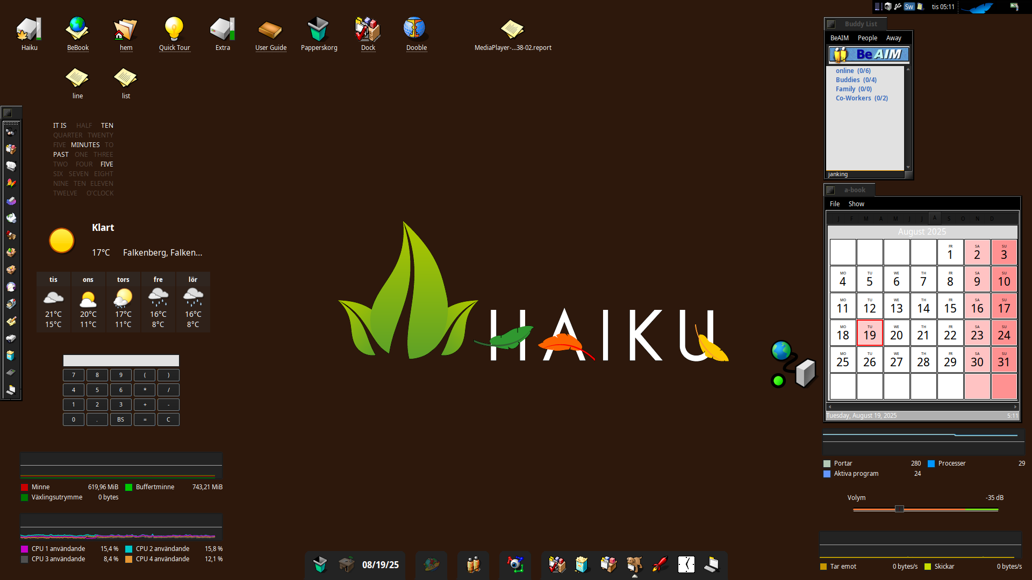Open the Show menu in a-book
Viewport: 1032px width, 580px height.
click(x=856, y=204)
